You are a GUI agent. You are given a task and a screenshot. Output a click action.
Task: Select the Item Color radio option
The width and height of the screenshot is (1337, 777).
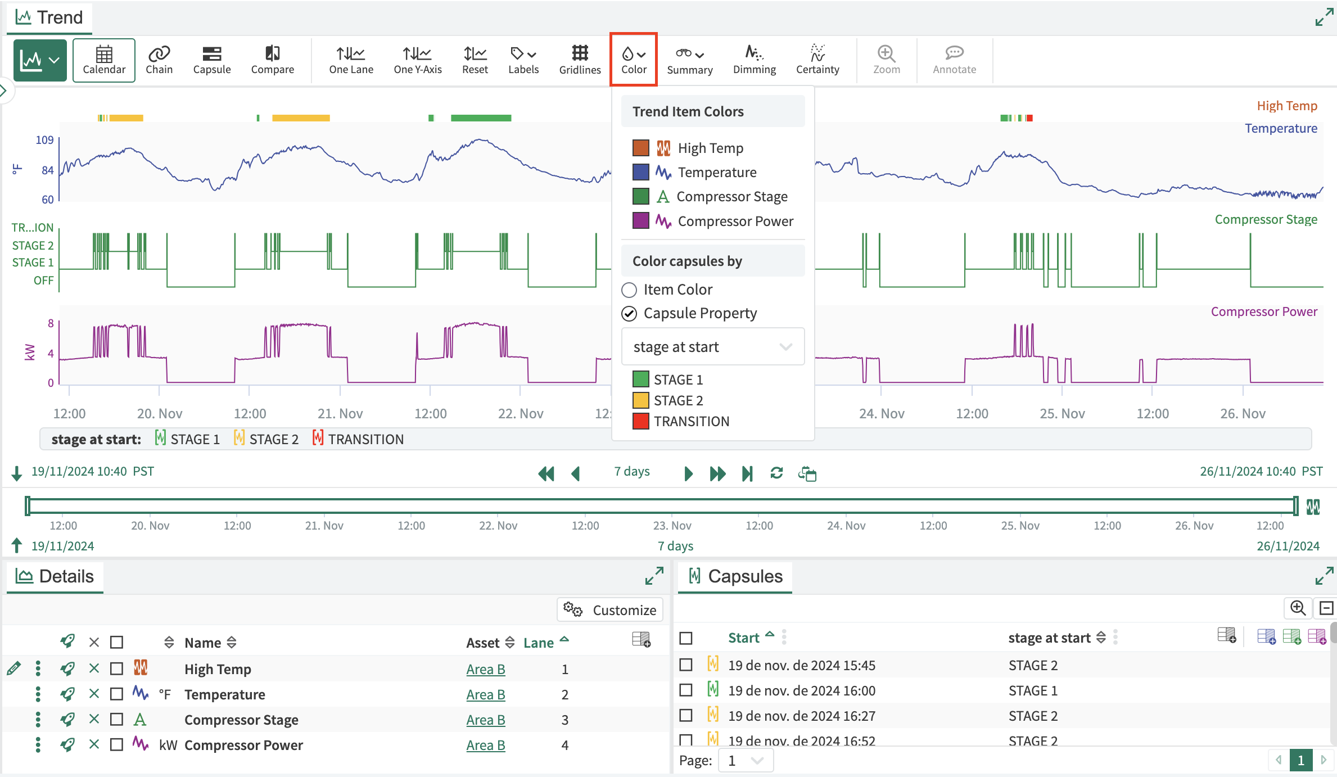coord(629,290)
